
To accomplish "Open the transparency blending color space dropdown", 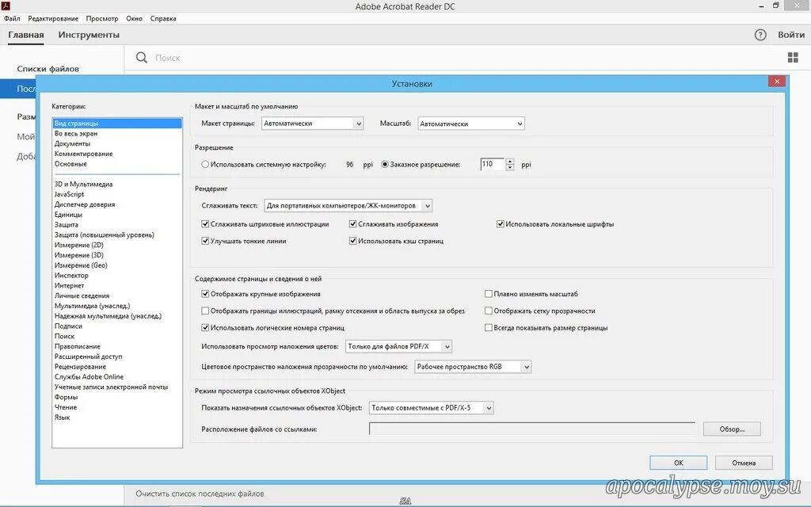I will [x=473, y=366].
